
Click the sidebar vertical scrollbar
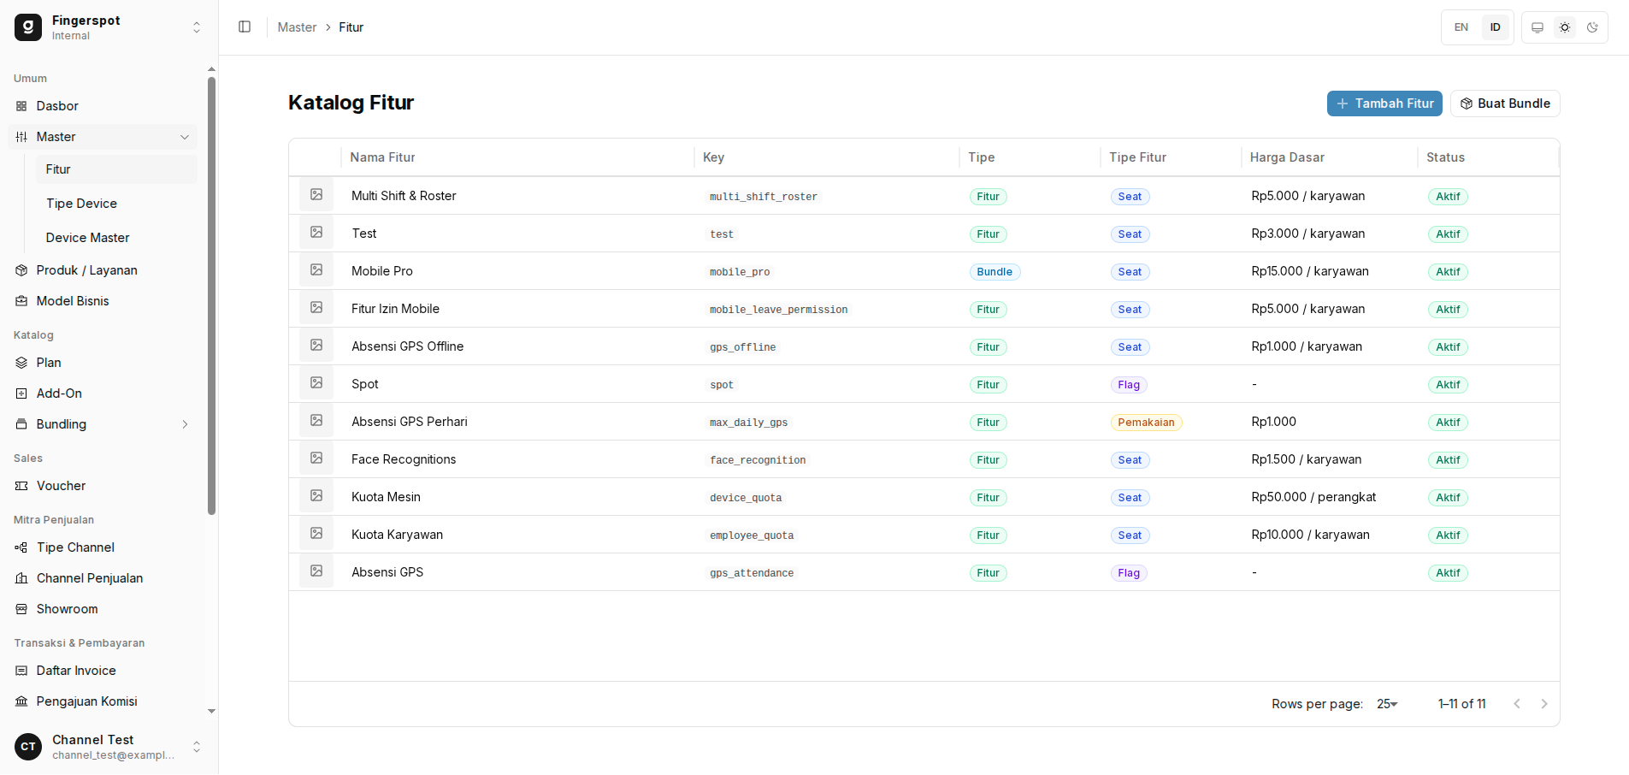pyautogui.click(x=211, y=296)
